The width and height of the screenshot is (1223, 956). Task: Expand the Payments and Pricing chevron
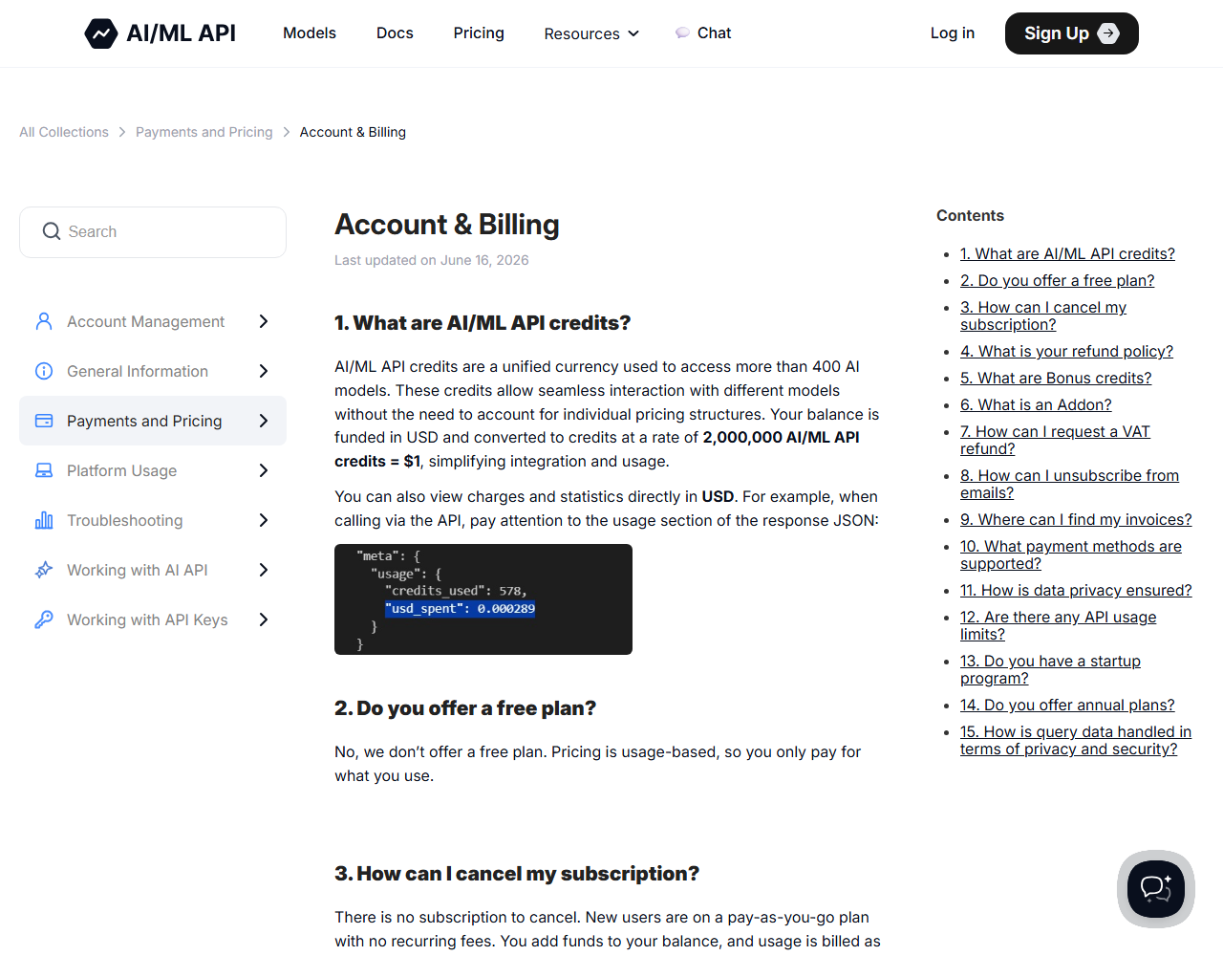[264, 421]
